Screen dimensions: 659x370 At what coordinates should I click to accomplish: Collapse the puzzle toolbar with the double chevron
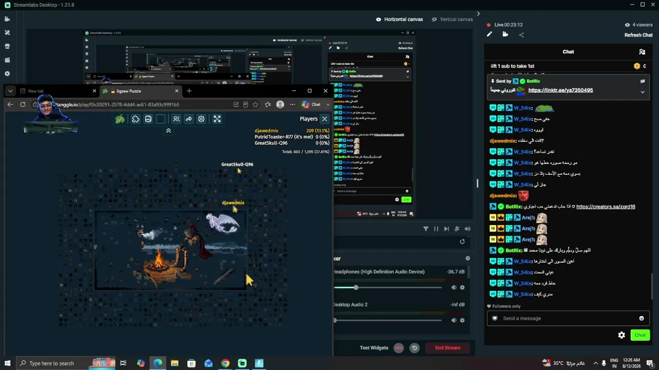[x=168, y=131]
